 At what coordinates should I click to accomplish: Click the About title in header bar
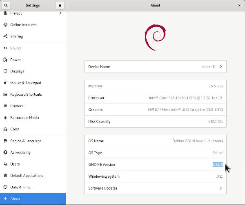coord(155,5)
